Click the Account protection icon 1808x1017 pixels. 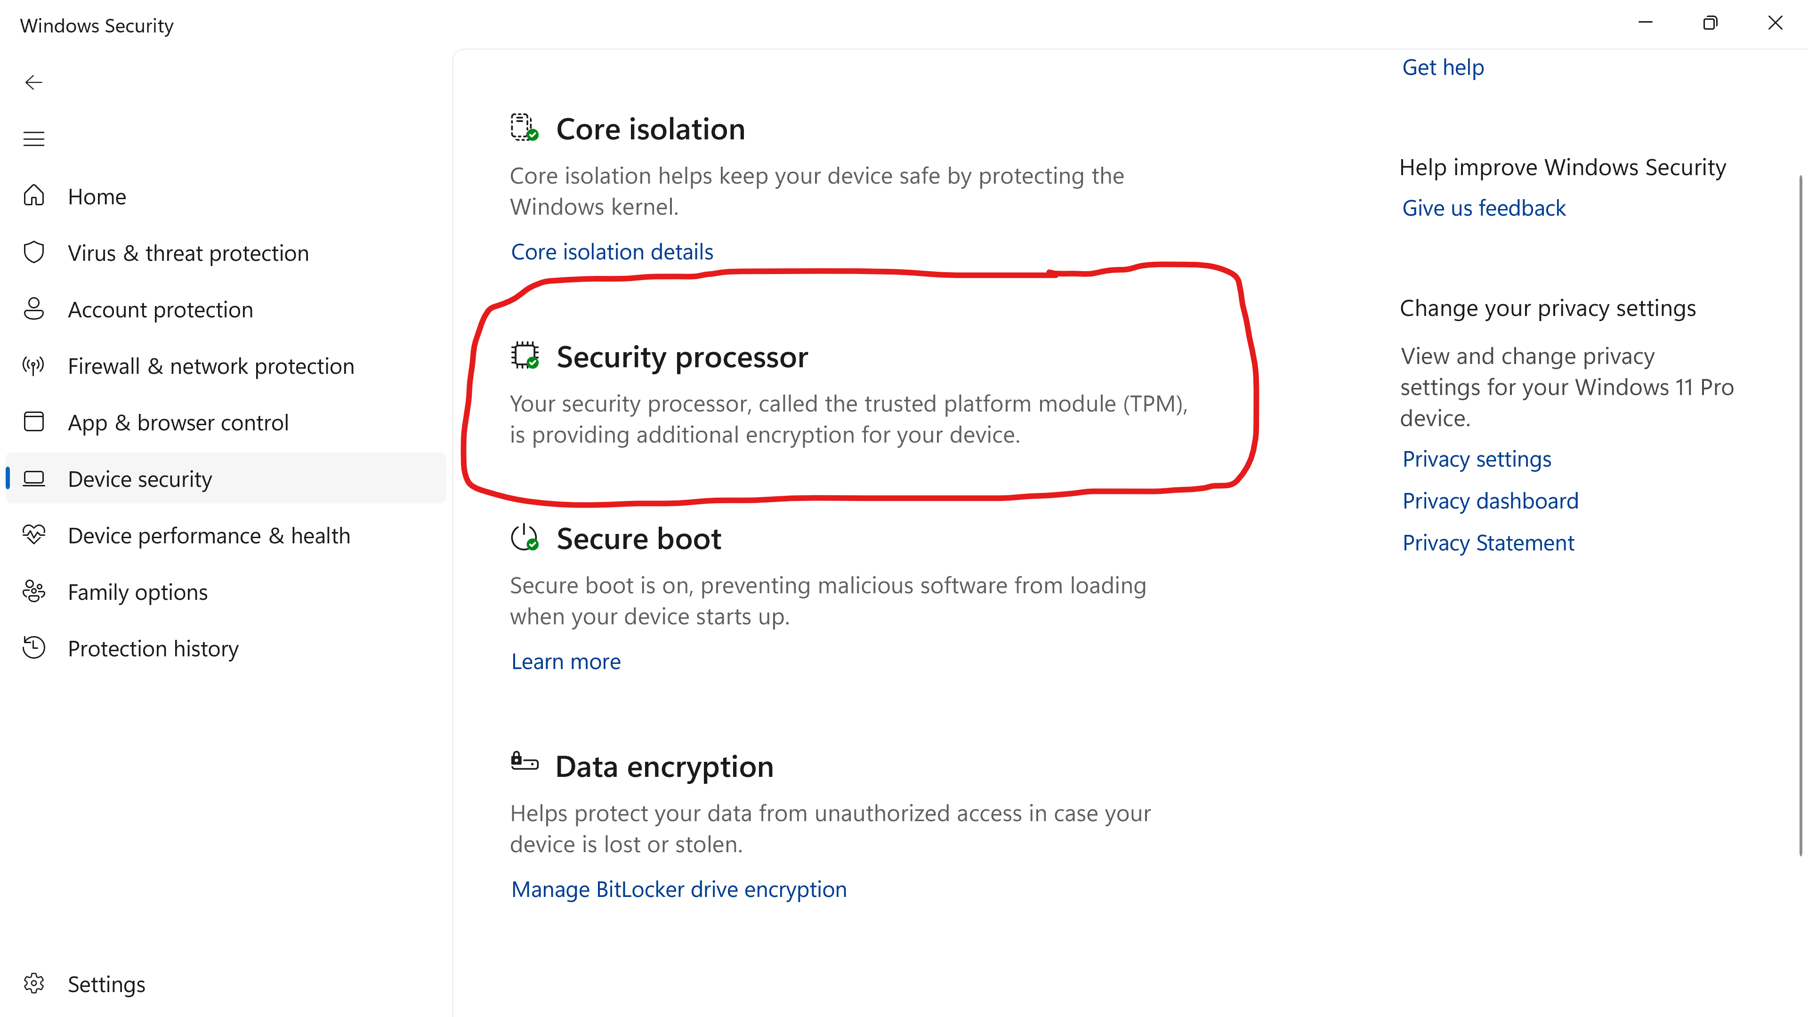[x=34, y=309]
